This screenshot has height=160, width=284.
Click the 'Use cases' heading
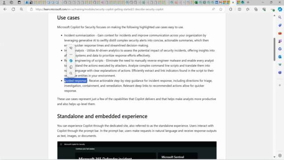68,18
